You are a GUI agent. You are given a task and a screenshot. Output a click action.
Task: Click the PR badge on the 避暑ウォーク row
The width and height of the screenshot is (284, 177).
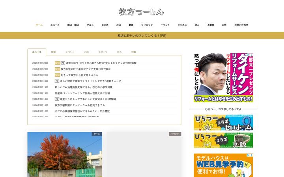57,81
